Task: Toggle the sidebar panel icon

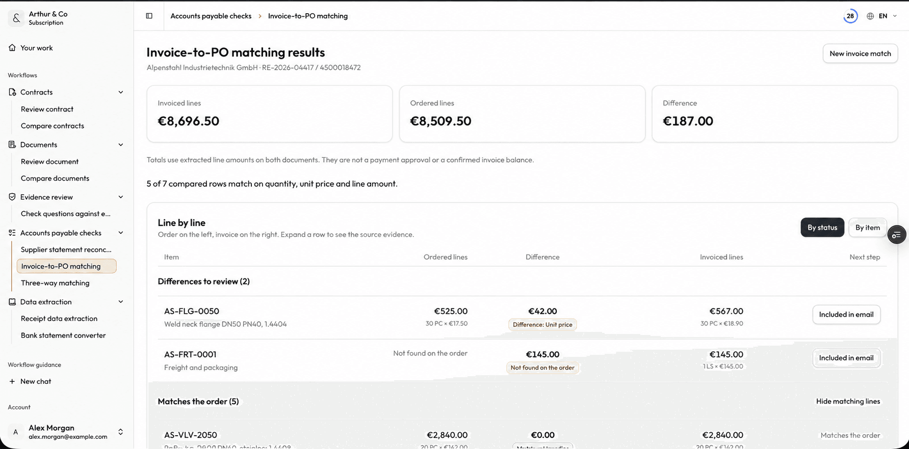Action: (x=149, y=16)
